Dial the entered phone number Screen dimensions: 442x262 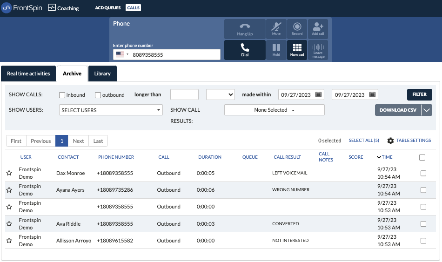pyautogui.click(x=245, y=50)
